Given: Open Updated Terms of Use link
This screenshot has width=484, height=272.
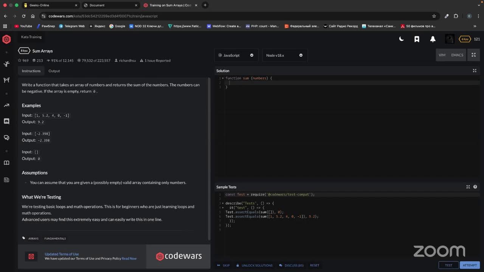Looking at the screenshot, I should coord(62,254).
